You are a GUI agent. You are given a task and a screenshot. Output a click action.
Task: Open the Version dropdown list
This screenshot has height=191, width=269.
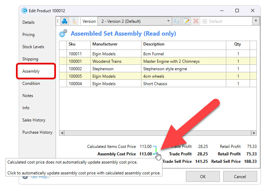pos(169,21)
